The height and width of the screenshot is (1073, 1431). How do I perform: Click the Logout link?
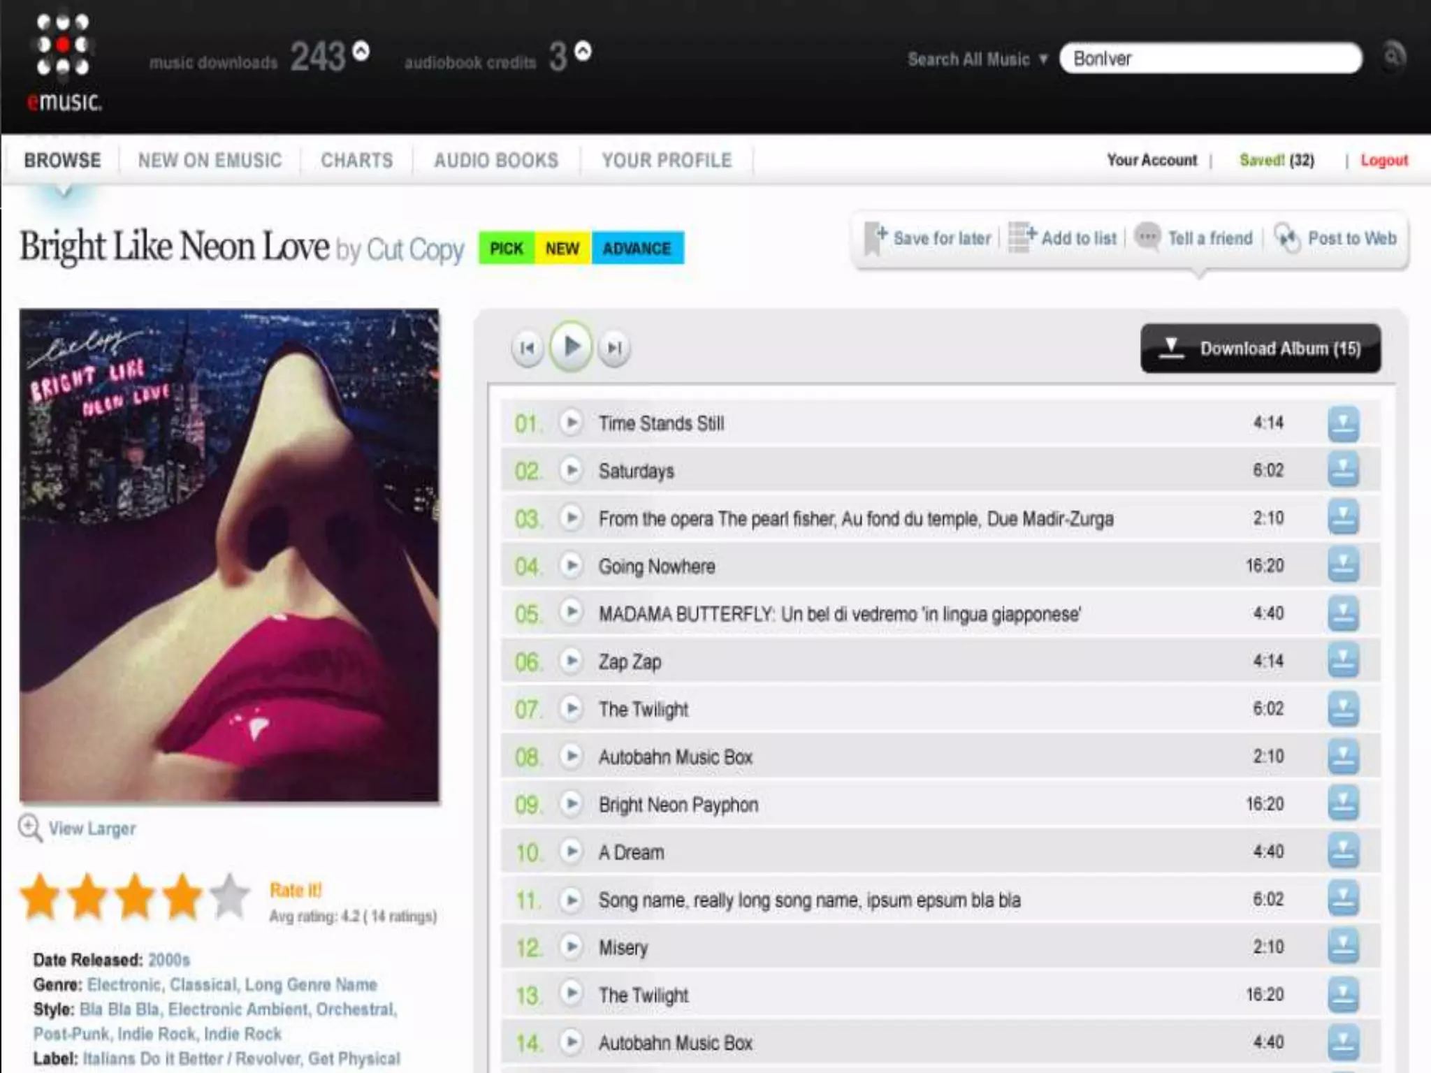(1383, 161)
